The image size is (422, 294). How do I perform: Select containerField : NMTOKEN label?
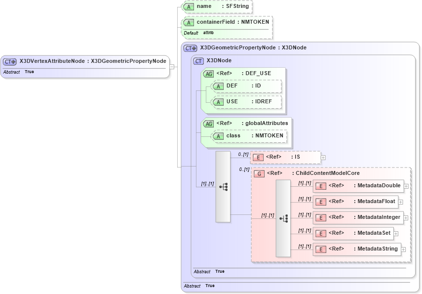pyautogui.click(x=233, y=22)
